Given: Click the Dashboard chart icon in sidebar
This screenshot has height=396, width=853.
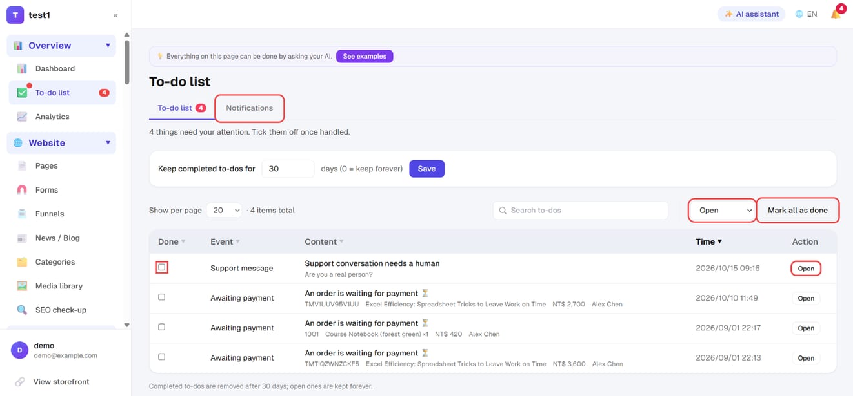Looking at the screenshot, I should click(22, 68).
